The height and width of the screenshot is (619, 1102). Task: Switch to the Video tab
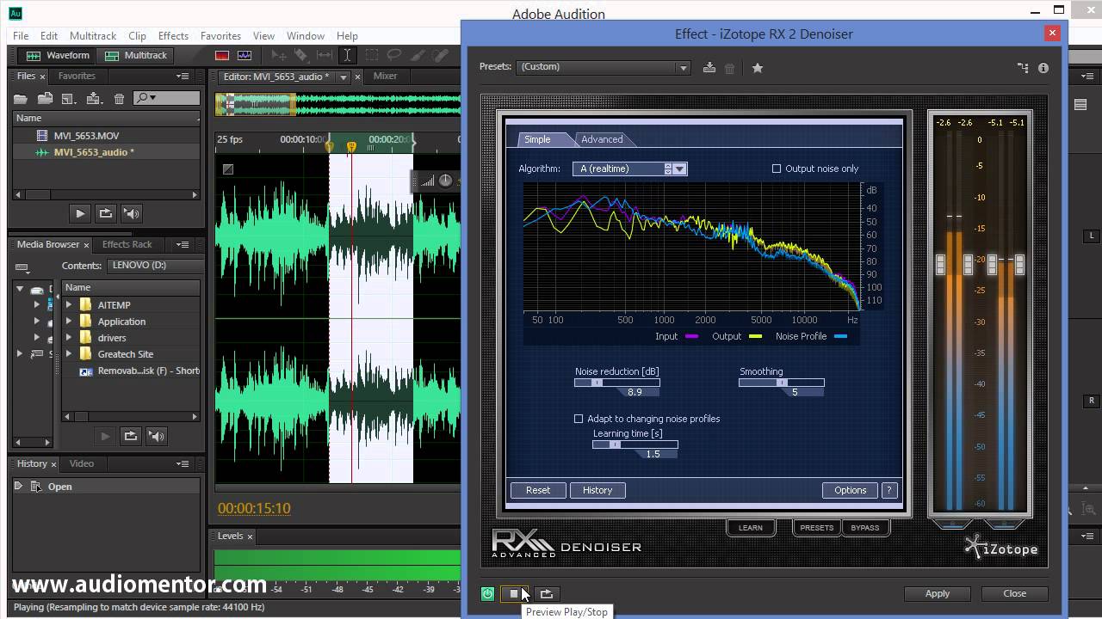[x=82, y=464]
